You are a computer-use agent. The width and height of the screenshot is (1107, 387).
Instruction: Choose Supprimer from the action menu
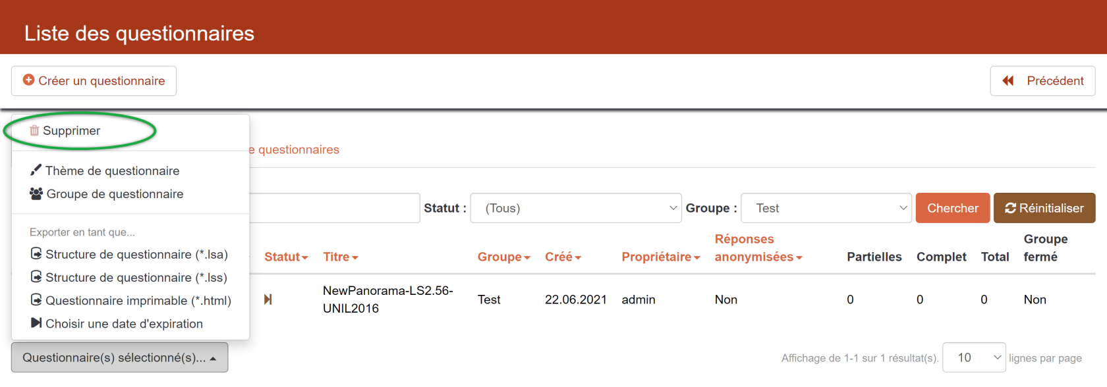pyautogui.click(x=71, y=131)
